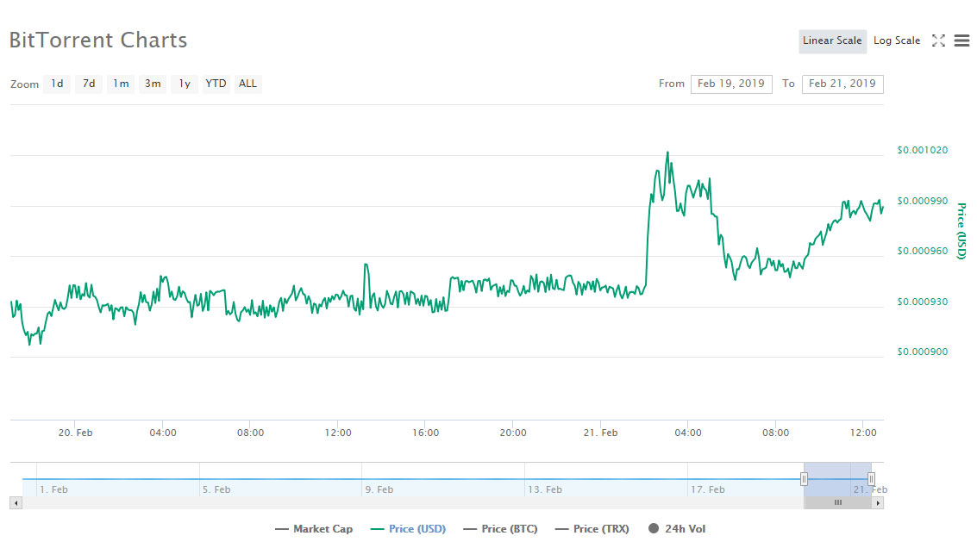The width and height of the screenshot is (977, 542).
Task: Click the Zoom label
Action: point(24,84)
